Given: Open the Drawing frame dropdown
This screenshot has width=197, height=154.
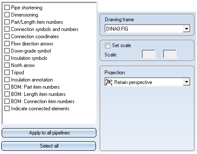Looking at the screenshot, I should coord(186,29).
